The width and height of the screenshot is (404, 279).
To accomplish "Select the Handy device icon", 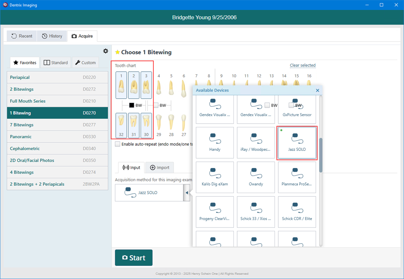I will coord(215,142).
